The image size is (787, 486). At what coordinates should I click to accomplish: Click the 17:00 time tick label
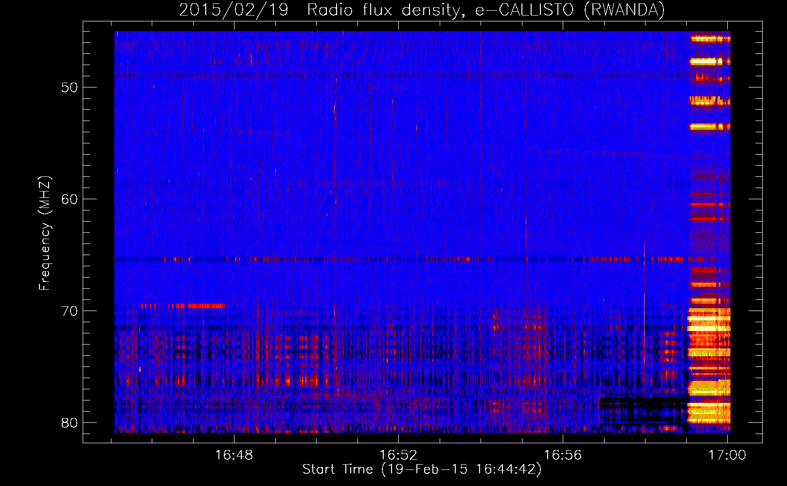(727, 455)
